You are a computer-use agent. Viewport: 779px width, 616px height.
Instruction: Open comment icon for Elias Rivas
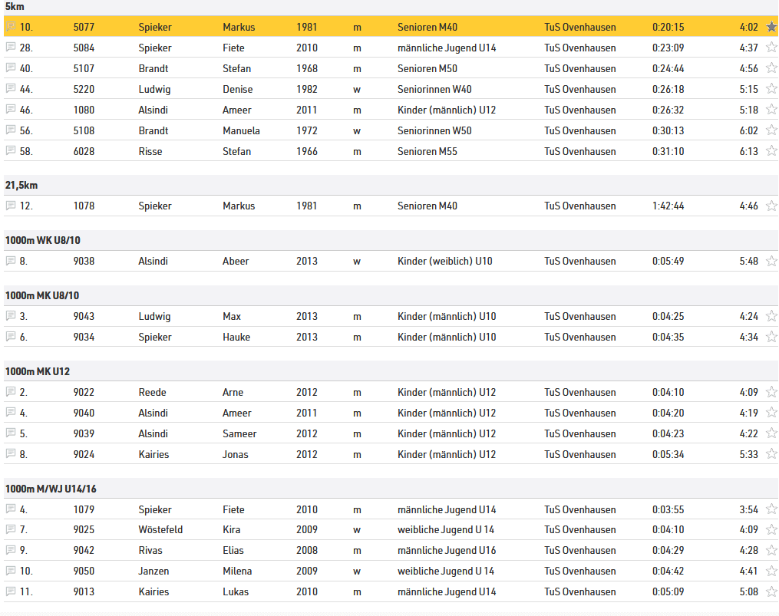point(11,550)
